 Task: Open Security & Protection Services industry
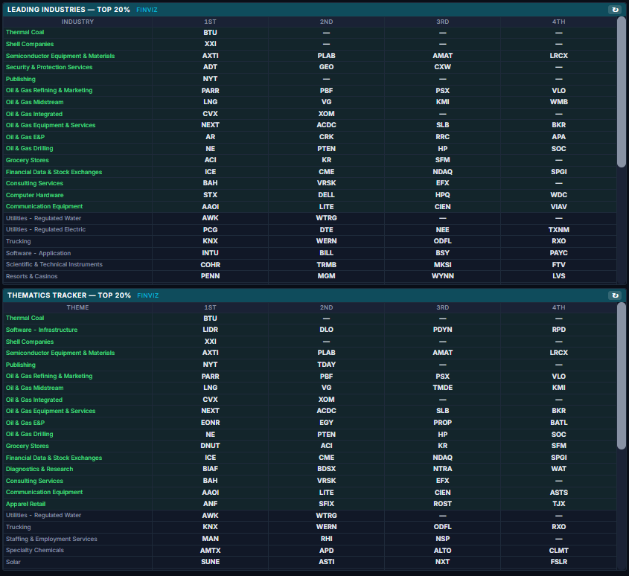49,67
